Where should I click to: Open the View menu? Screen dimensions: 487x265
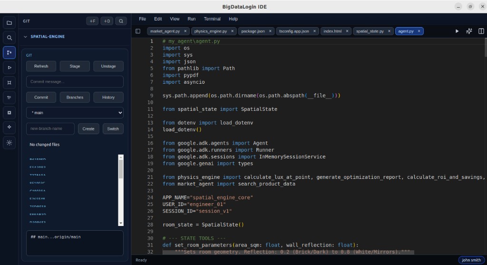tap(175, 19)
